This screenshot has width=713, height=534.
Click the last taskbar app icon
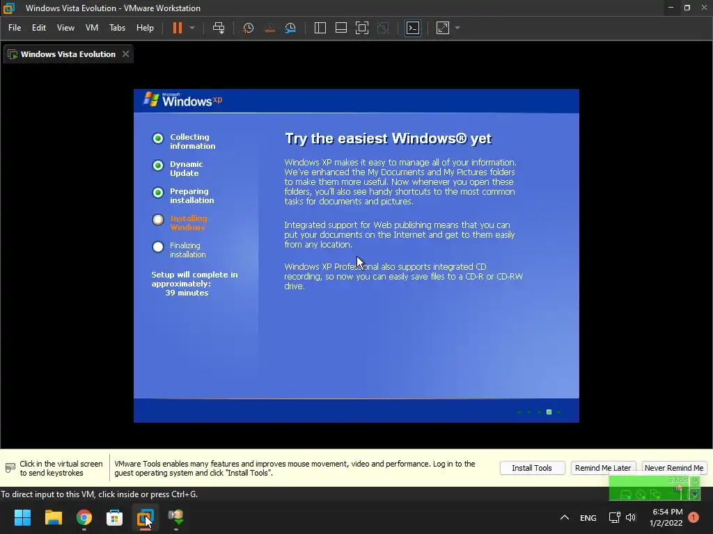pos(176,517)
